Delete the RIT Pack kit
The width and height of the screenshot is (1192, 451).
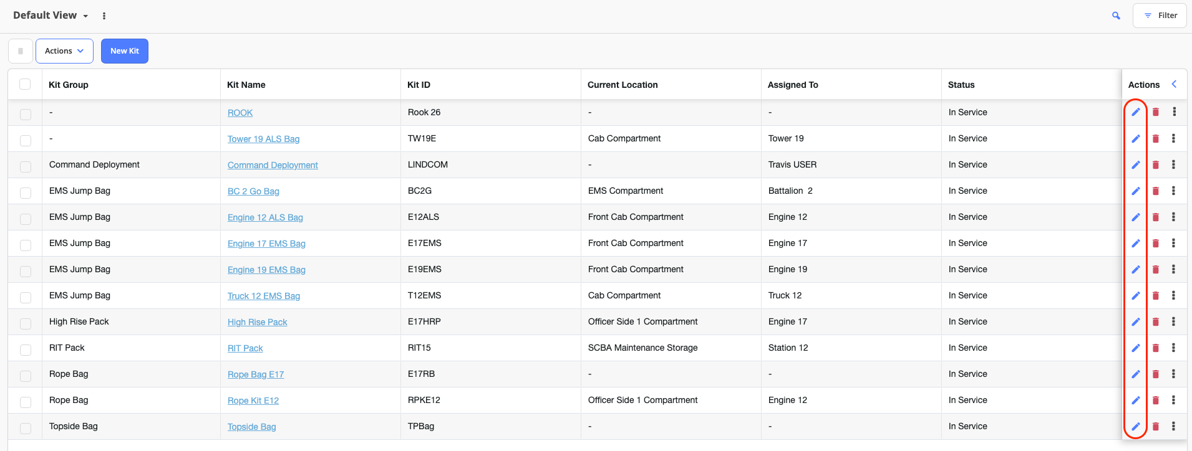coord(1155,348)
